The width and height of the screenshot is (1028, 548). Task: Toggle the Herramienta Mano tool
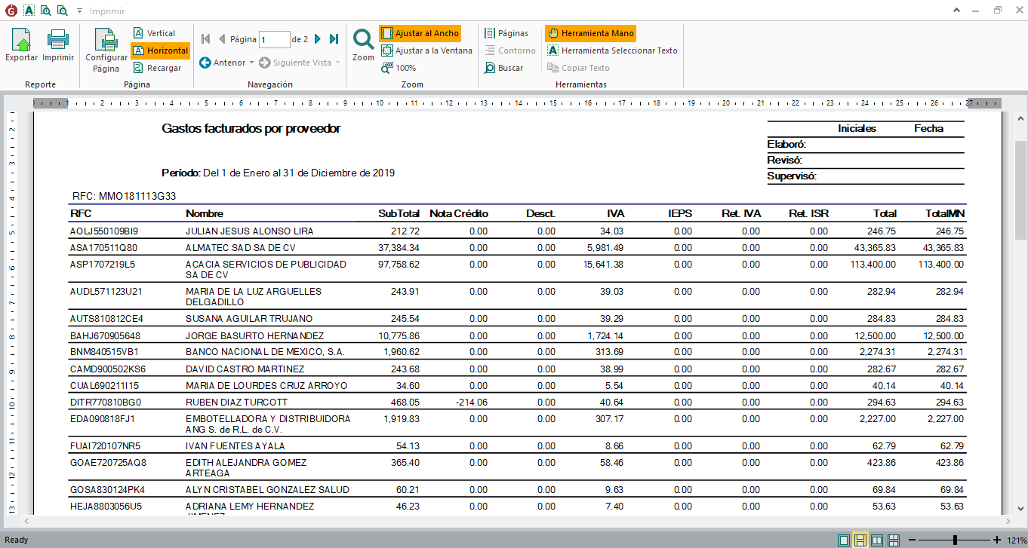point(590,33)
